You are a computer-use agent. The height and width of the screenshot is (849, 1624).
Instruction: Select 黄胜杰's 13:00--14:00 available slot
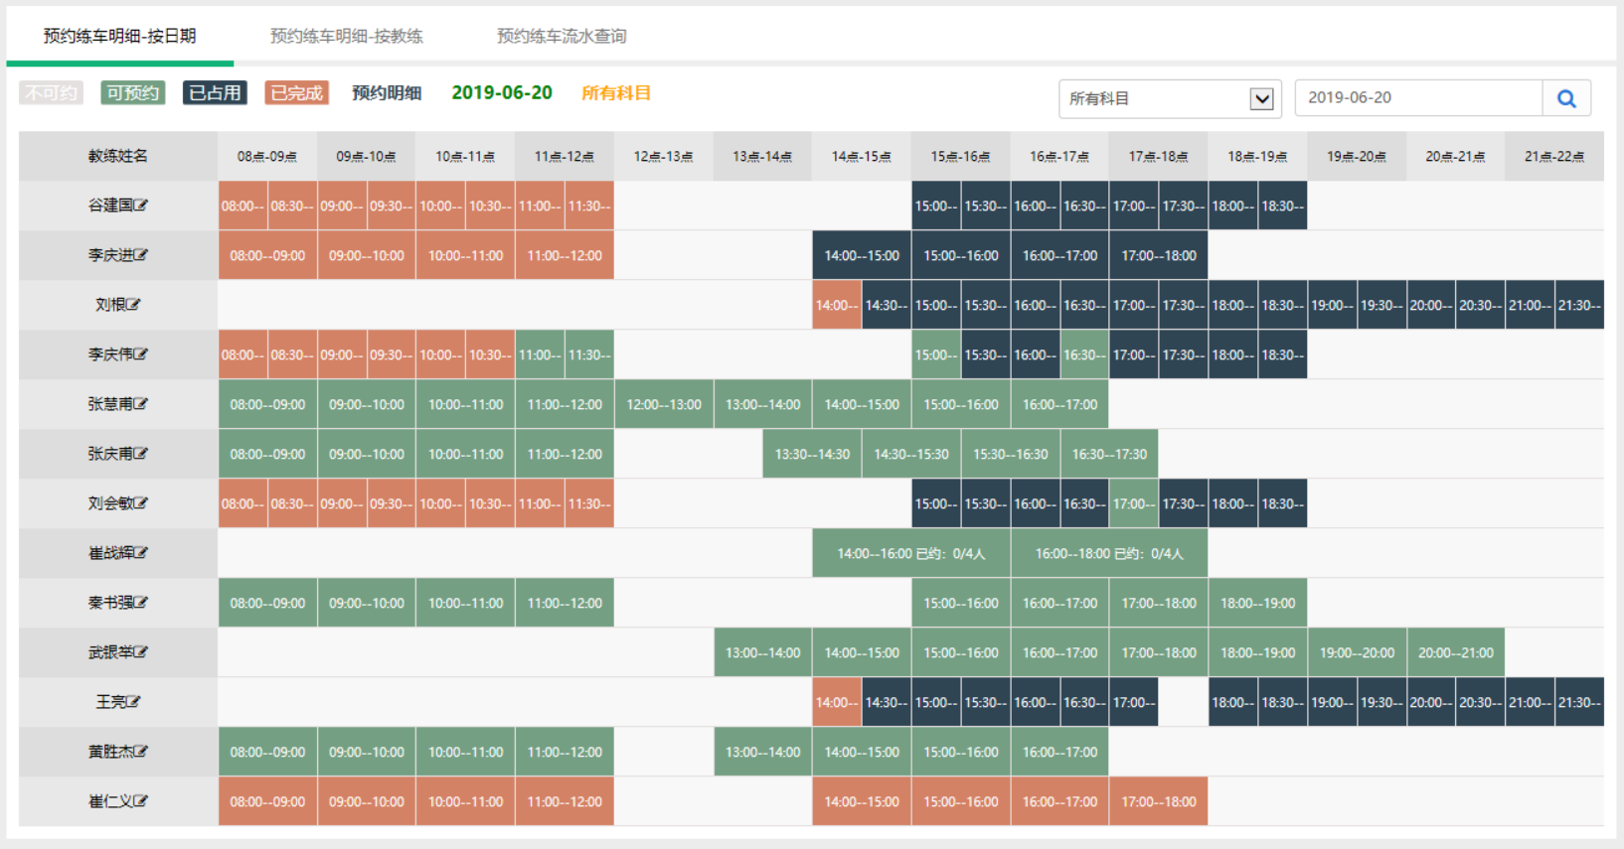(762, 752)
